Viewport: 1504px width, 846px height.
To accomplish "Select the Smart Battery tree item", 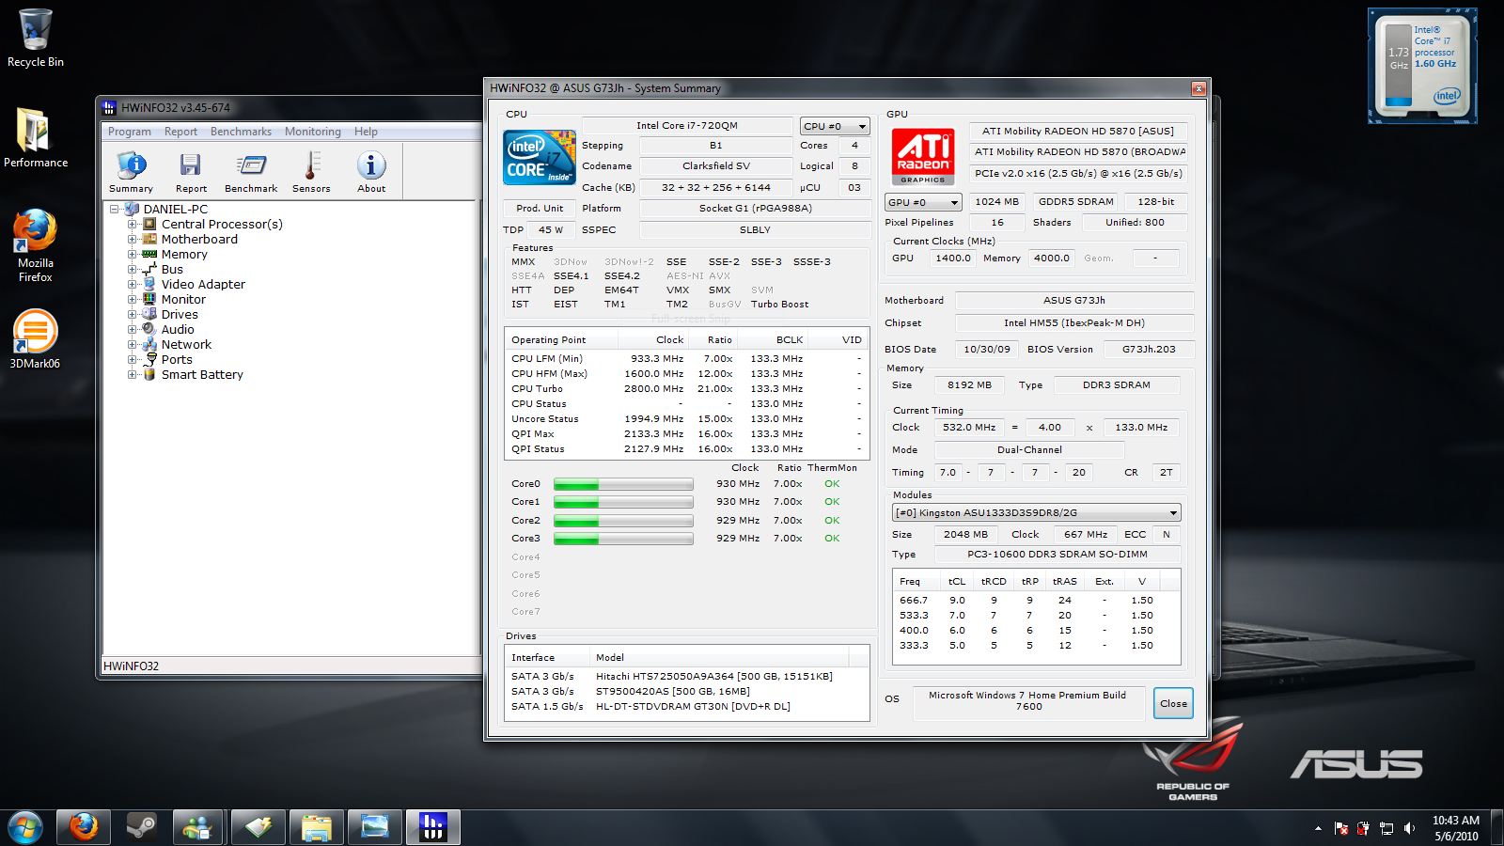I will tap(202, 375).
